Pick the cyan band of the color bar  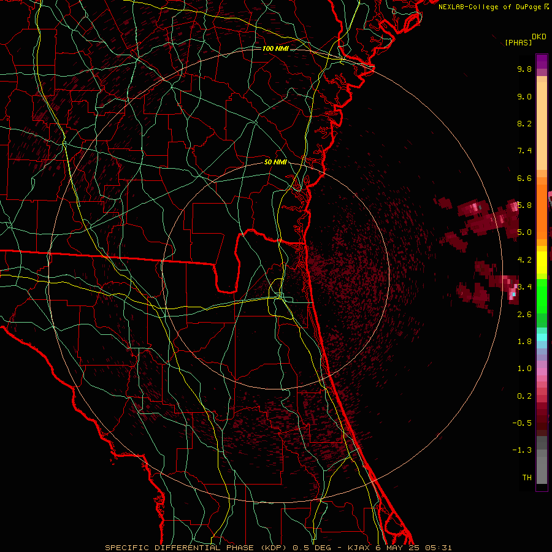[542, 337]
